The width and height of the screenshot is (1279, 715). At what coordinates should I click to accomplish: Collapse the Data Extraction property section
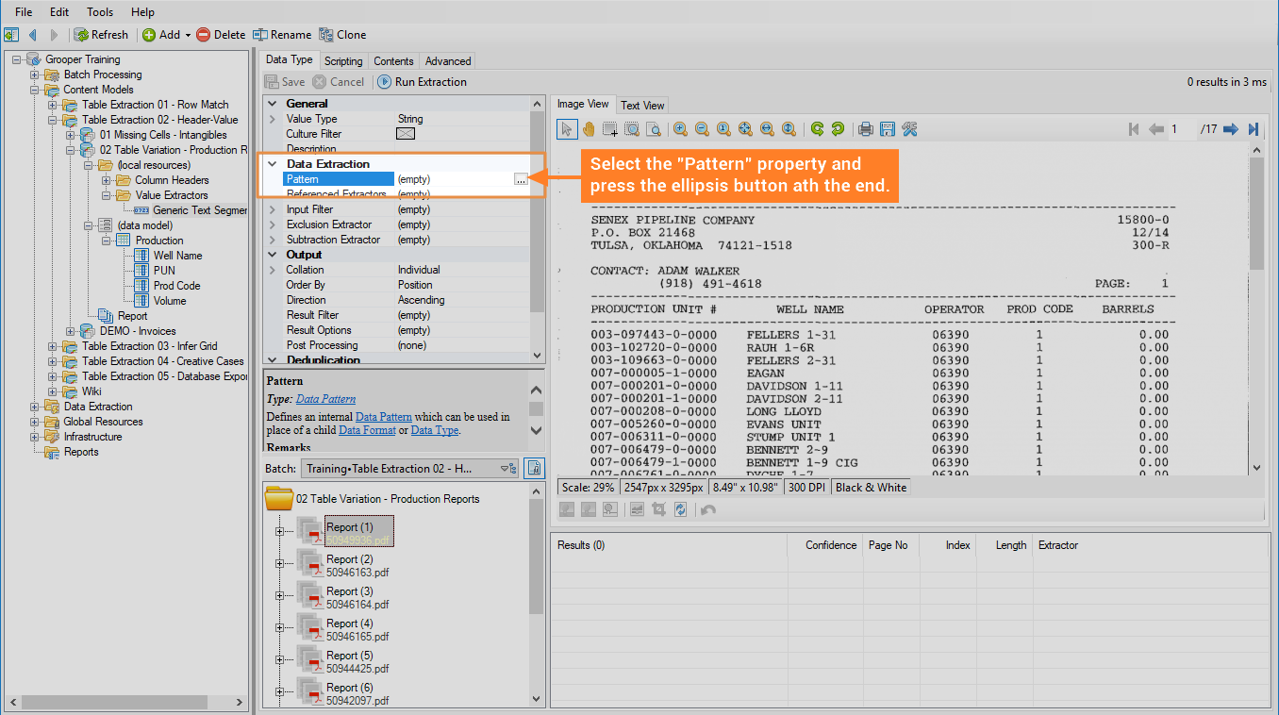[x=273, y=164]
